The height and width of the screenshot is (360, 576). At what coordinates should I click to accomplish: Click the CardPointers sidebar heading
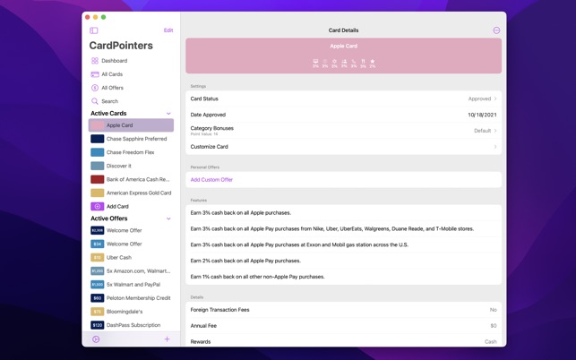121,46
